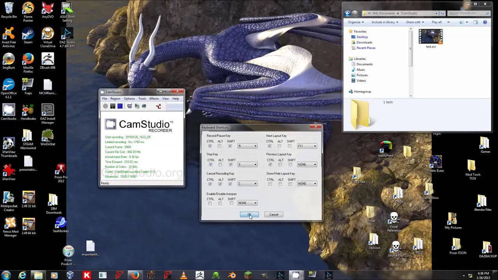Screen dimensions: 498x280
Task: Select the Handbrake desktop icon
Action: click(x=28, y=112)
